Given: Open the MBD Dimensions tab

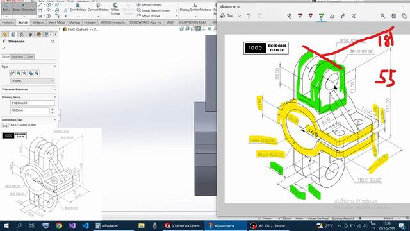Looking at the screenshot, I should [113, 22].
